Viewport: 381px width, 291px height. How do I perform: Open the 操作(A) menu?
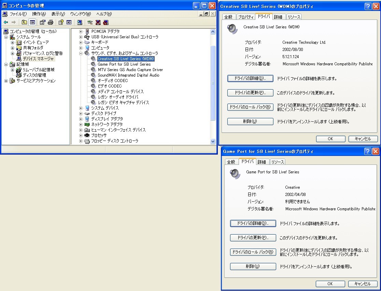coord(39,14)
